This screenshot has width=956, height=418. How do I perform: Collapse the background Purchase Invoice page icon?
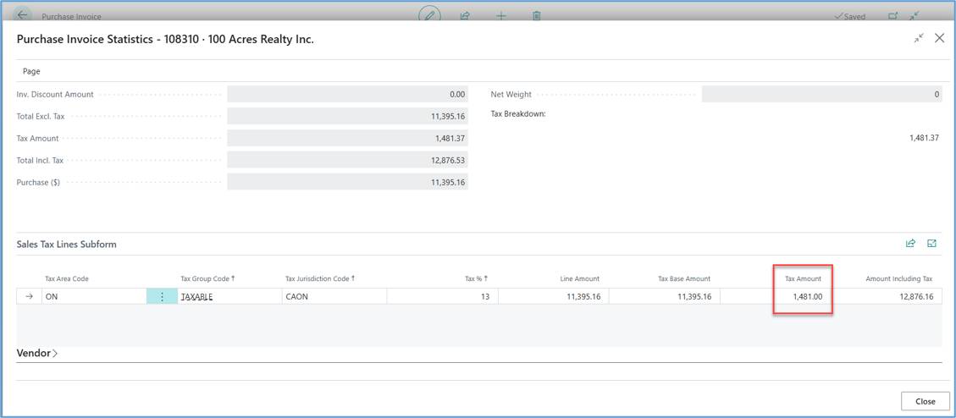[914, 16]
